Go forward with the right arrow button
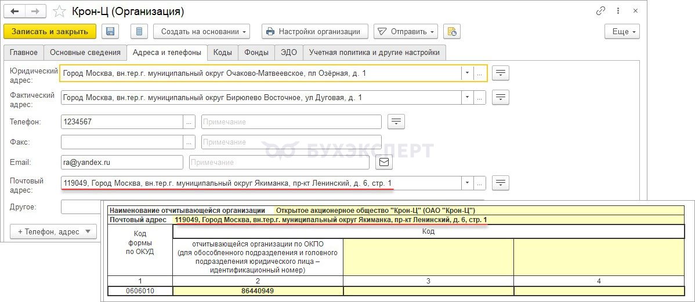 [36, 11]
